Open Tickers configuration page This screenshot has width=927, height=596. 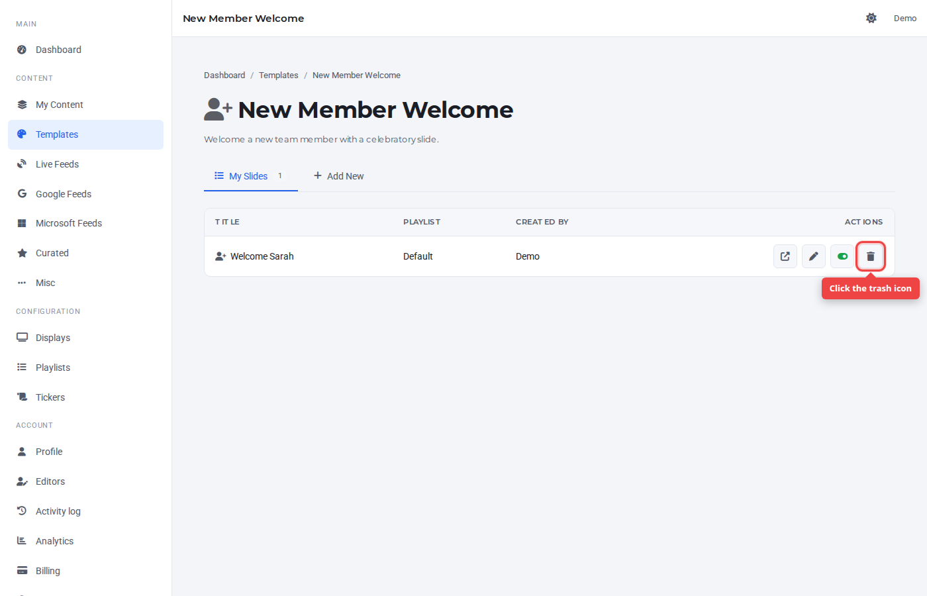click(86, 397)
